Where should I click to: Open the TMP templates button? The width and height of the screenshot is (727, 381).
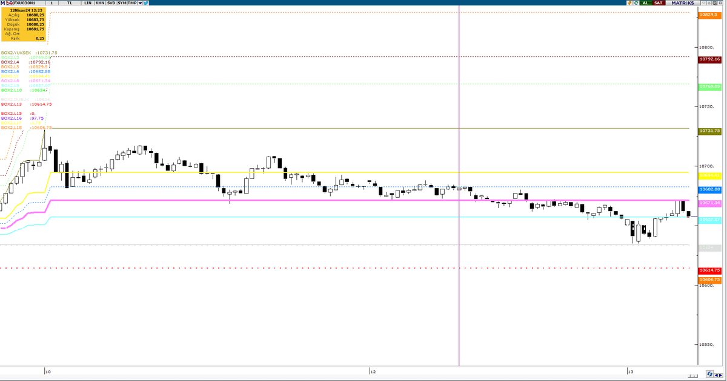(133, 3)
